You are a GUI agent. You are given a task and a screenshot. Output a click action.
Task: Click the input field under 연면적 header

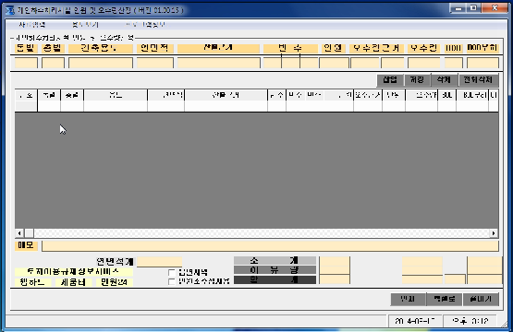(x=155, y=63)
